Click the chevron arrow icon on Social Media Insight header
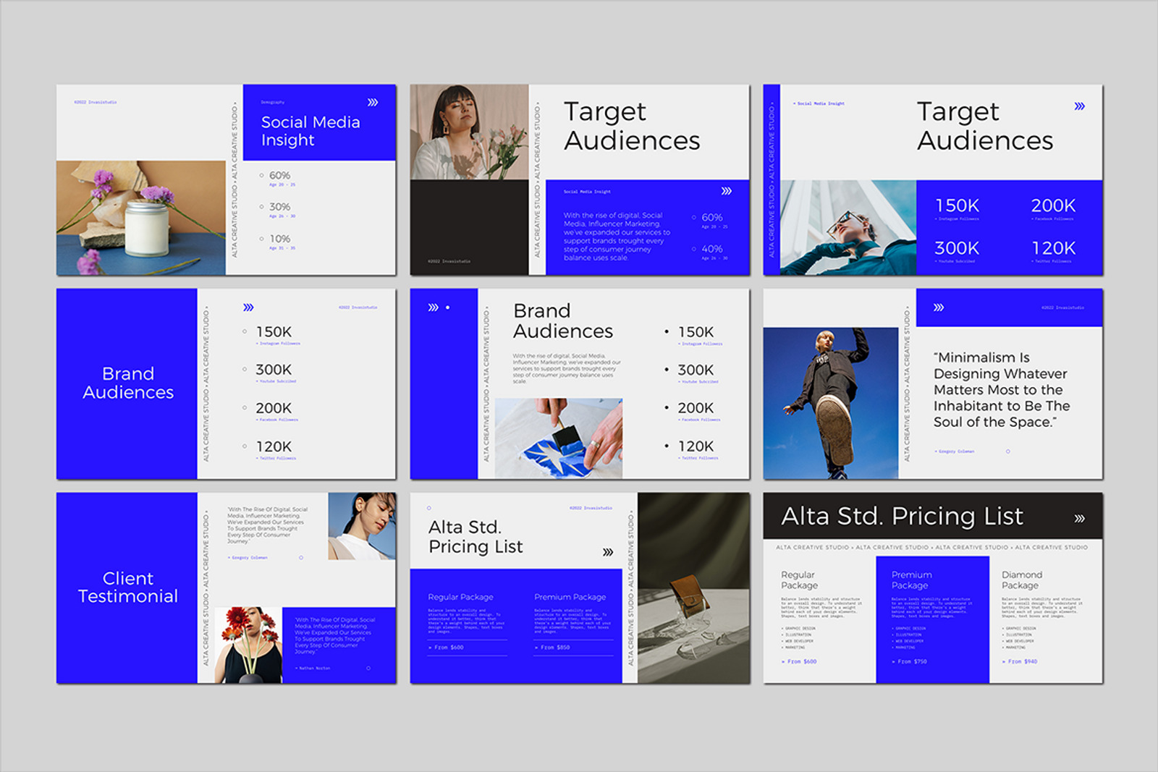 372,102
